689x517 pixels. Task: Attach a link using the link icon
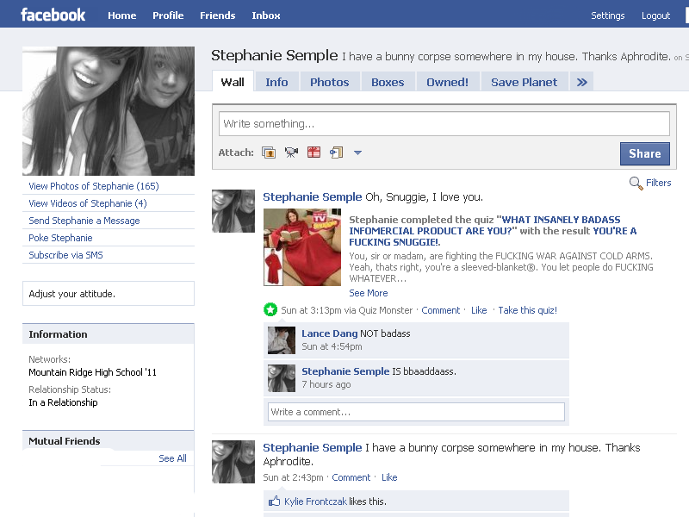[x=335, y=153]
